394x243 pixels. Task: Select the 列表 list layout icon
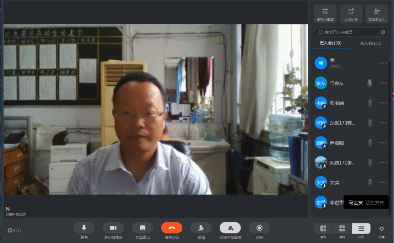361,229
